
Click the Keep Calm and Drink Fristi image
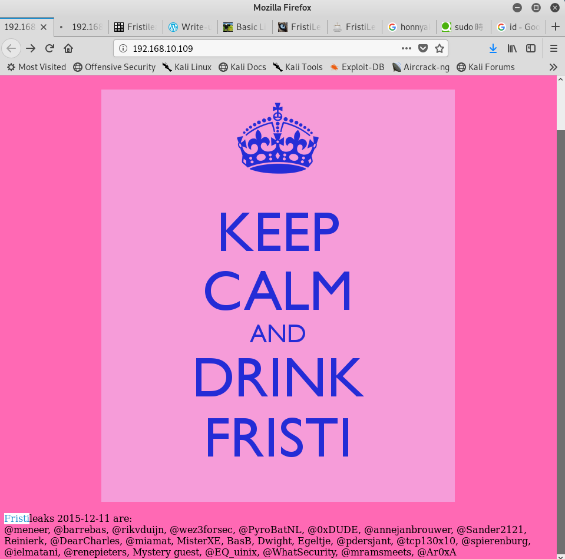[278, 295]
